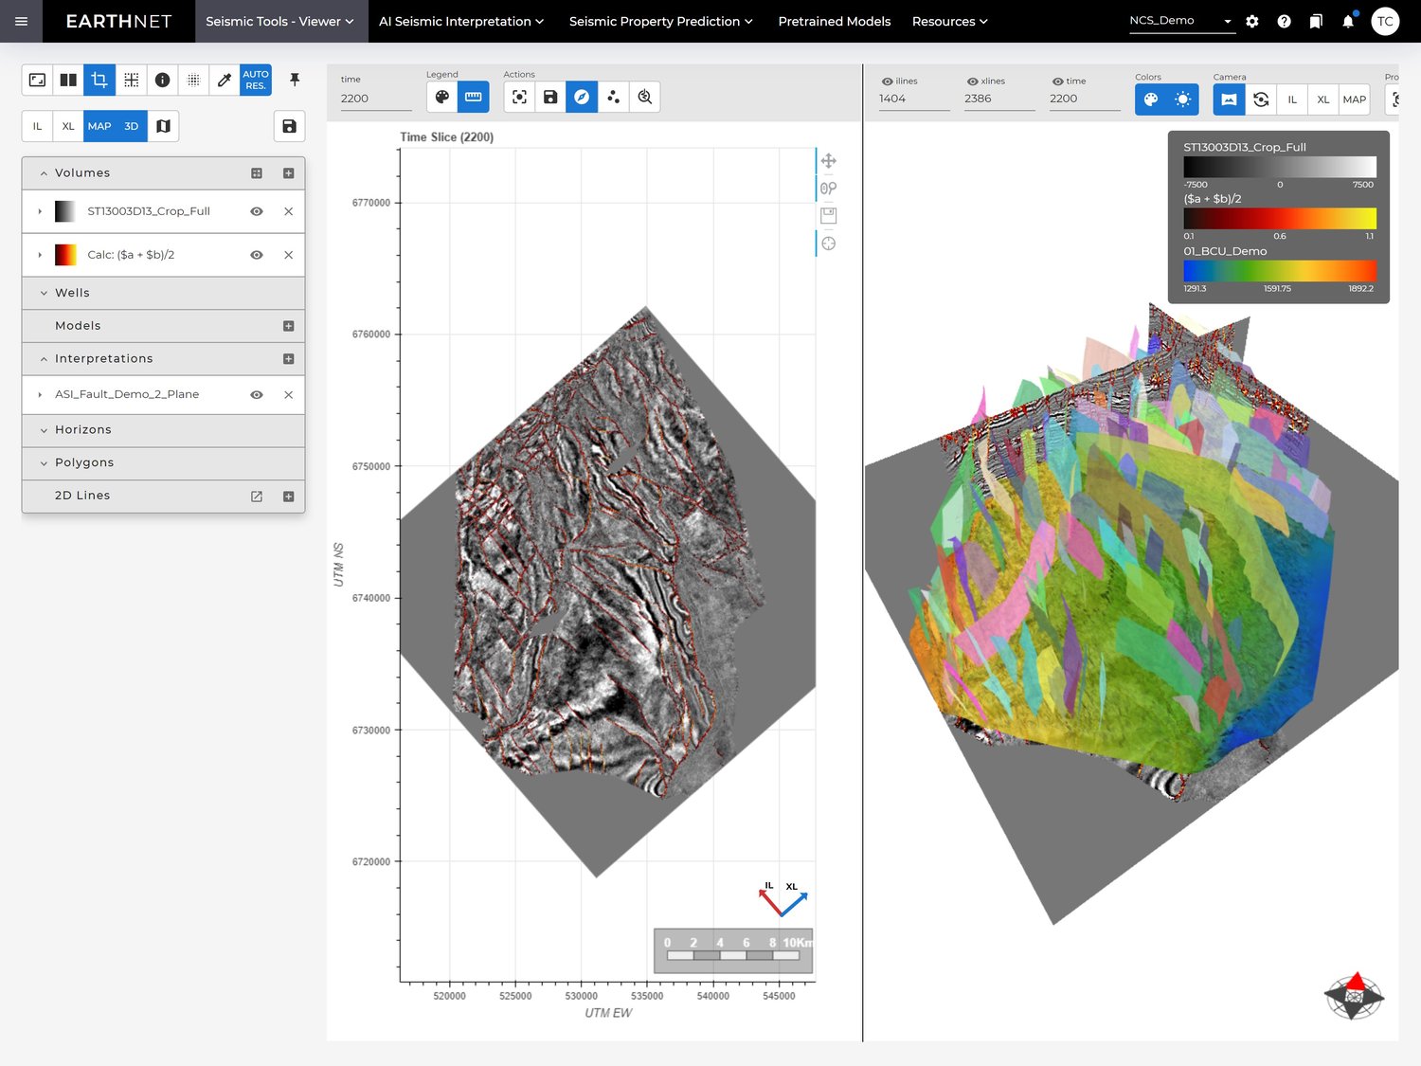Click the 3D Colors palette icon
1421x1066 pixels.
point(1151,99)
